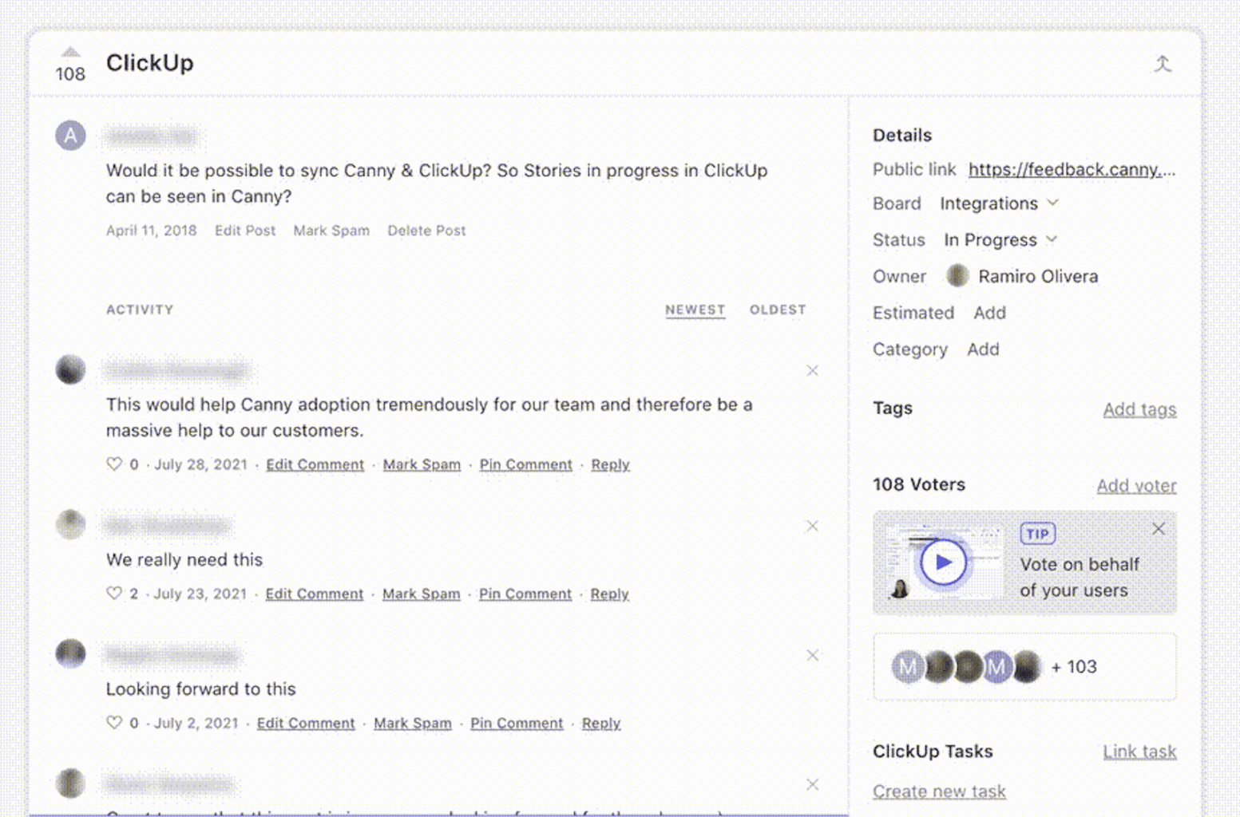
Task: Open the post author avatar labeled A
Action: click(70, 136)
